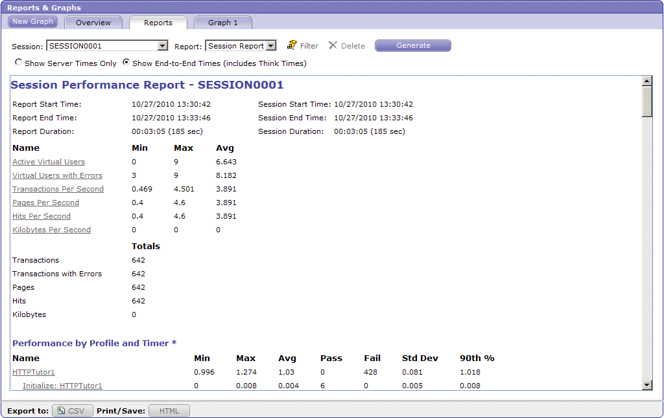
Task: Open the Pages Per Second link
Action: click(x=46, y=203)
